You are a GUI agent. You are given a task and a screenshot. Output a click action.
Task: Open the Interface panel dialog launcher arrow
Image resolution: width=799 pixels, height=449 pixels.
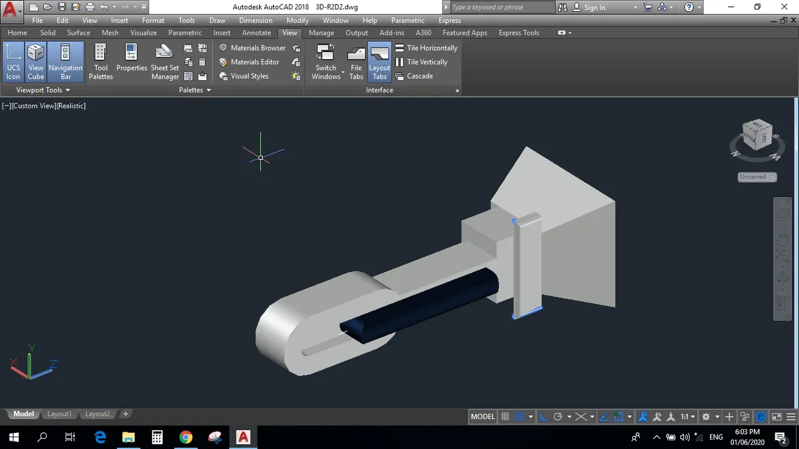pyautogui.click(x=457, y=91)
